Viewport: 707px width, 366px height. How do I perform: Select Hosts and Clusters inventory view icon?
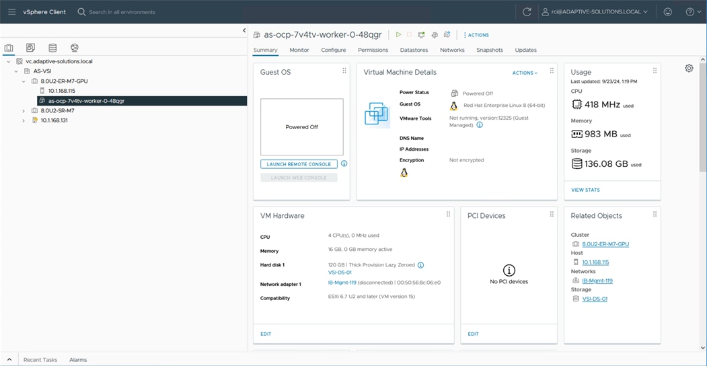coord(9,48)
